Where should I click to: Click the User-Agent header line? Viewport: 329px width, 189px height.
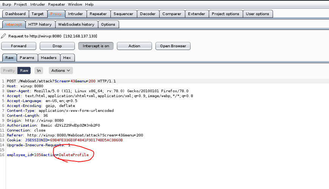click(x=98, y=91)
